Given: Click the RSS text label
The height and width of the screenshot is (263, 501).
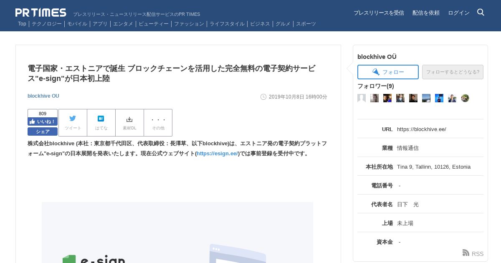Looking at the screenshot, I should tap(478, 254).
